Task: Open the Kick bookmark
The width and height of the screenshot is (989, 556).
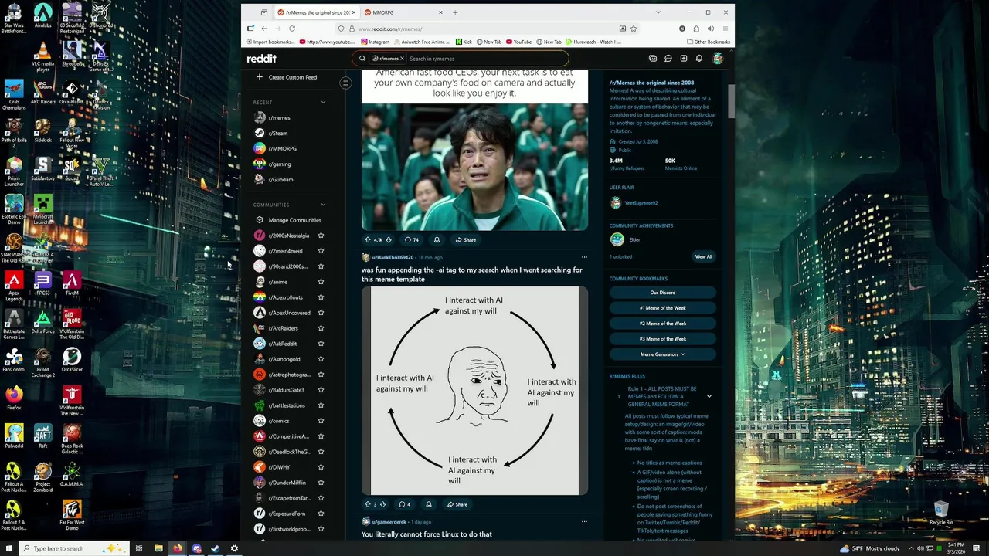Action: point(464,42)
